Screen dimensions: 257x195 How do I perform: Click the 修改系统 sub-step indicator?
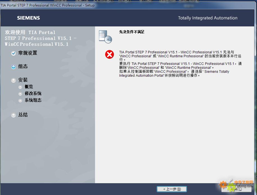pos(20,94)
